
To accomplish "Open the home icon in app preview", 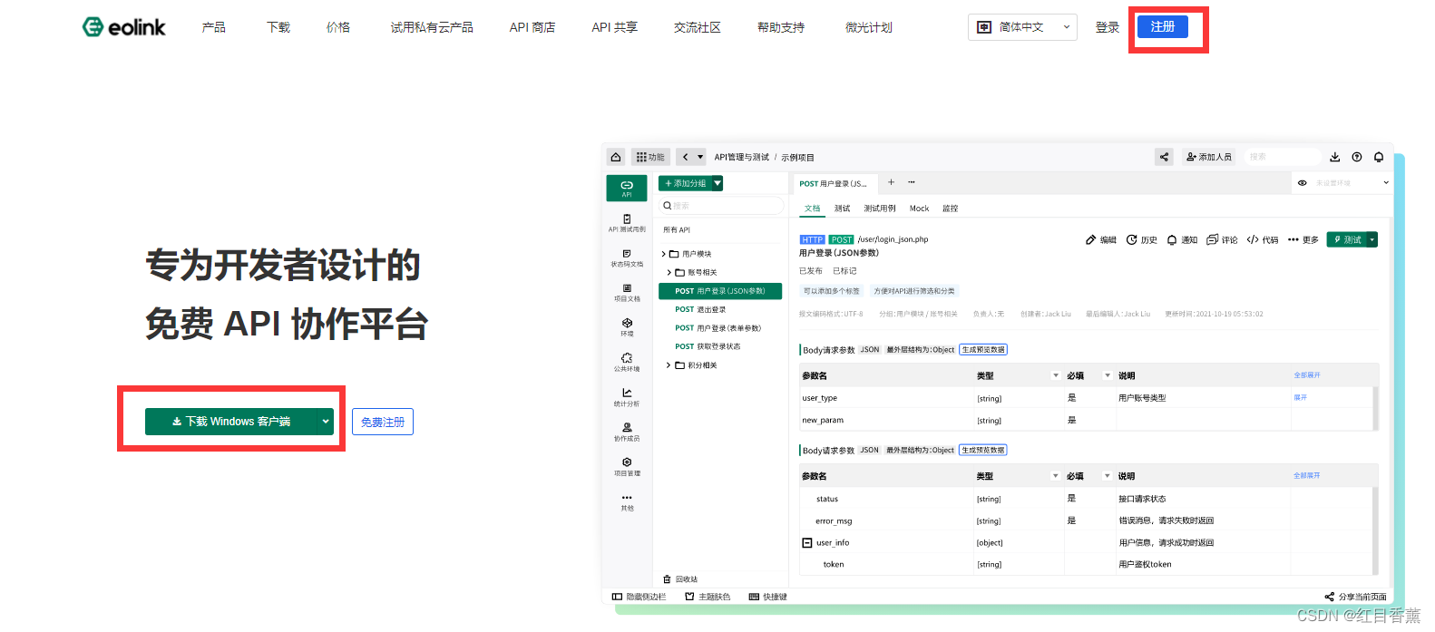I will [x=616, y=157].
